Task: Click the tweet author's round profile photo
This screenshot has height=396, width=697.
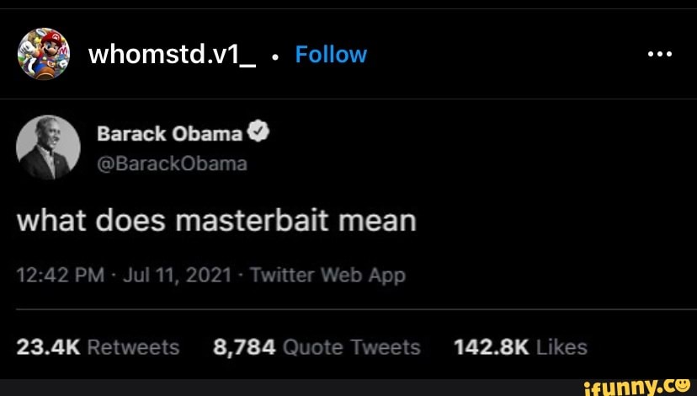Action: 48,147
